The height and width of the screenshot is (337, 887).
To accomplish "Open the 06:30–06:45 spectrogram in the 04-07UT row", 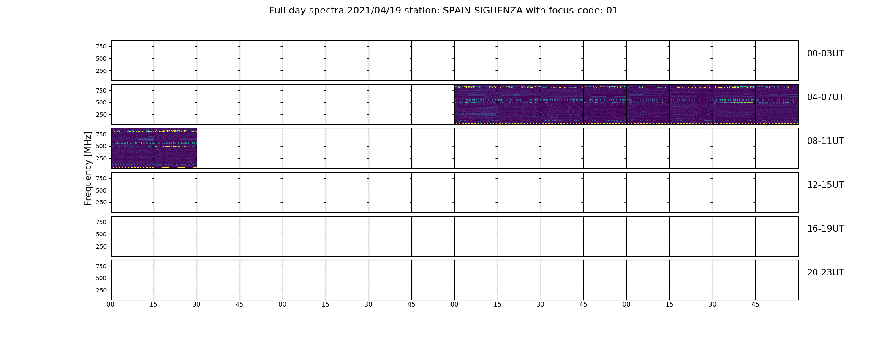I will (562, 104).
